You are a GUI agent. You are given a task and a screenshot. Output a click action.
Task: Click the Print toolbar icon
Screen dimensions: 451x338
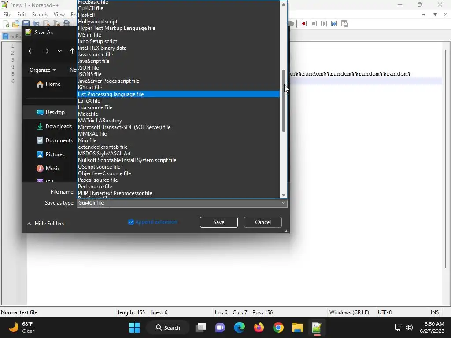tap(67, 24)
